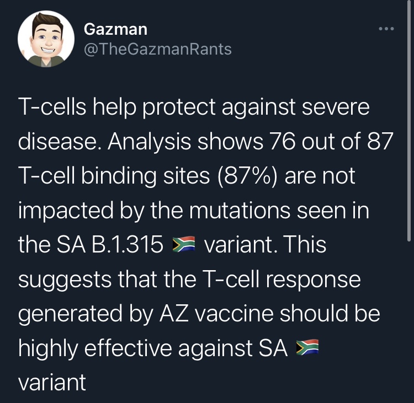This screenshot has height=403, width=414.
Task: Click the 'B.1.315' variant name text
Action: 128,244
